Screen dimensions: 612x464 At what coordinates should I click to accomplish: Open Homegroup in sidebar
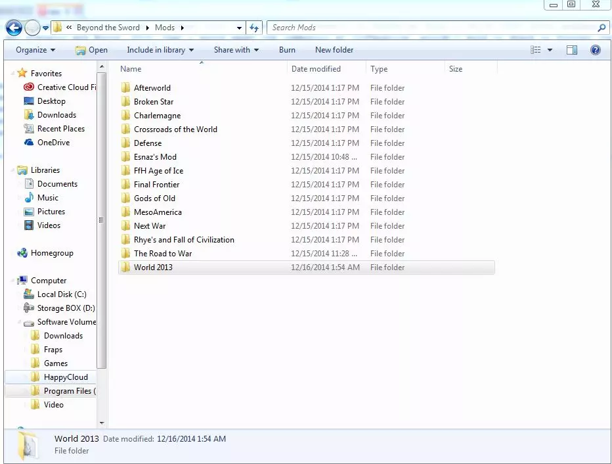52,252
